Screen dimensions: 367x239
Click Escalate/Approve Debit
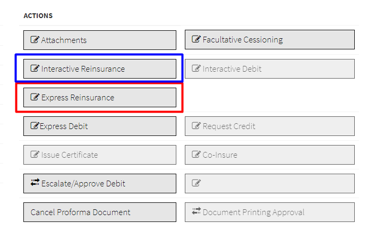[x=100, y=183]
